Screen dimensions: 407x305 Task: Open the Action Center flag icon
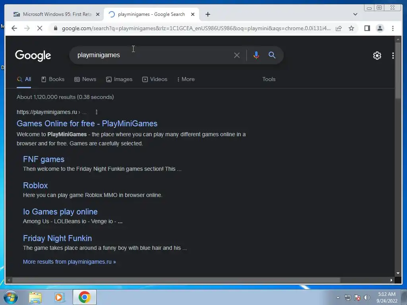tap(357, 297)
